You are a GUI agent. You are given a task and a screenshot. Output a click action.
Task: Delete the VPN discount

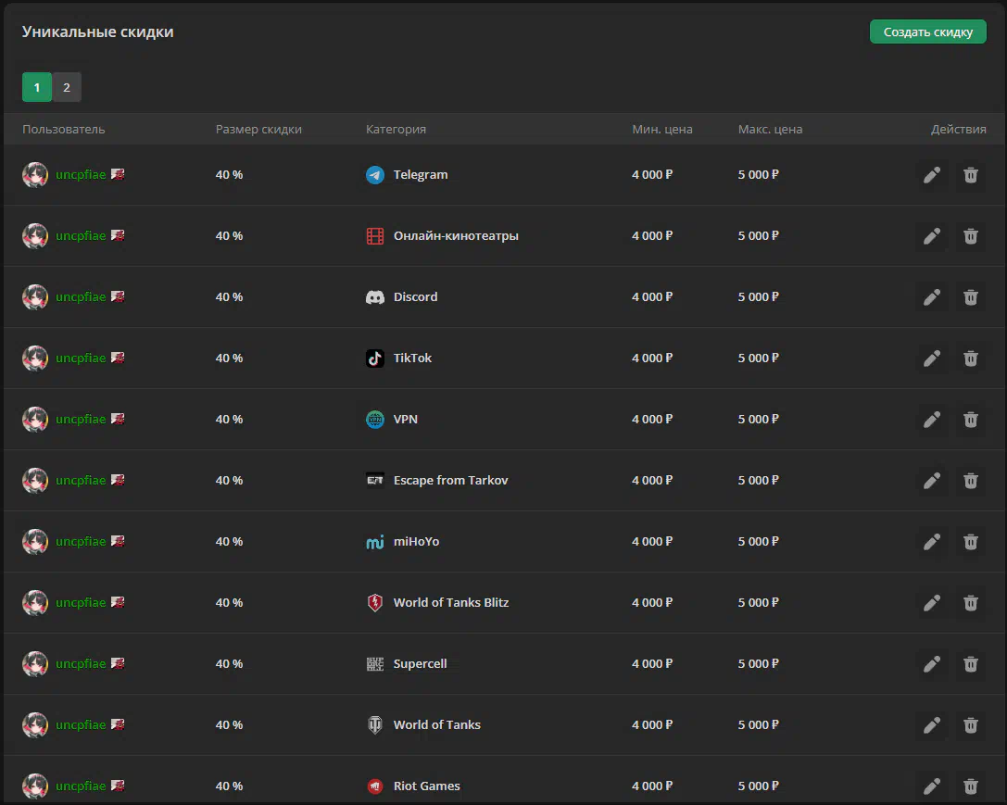tap(970, 420)
